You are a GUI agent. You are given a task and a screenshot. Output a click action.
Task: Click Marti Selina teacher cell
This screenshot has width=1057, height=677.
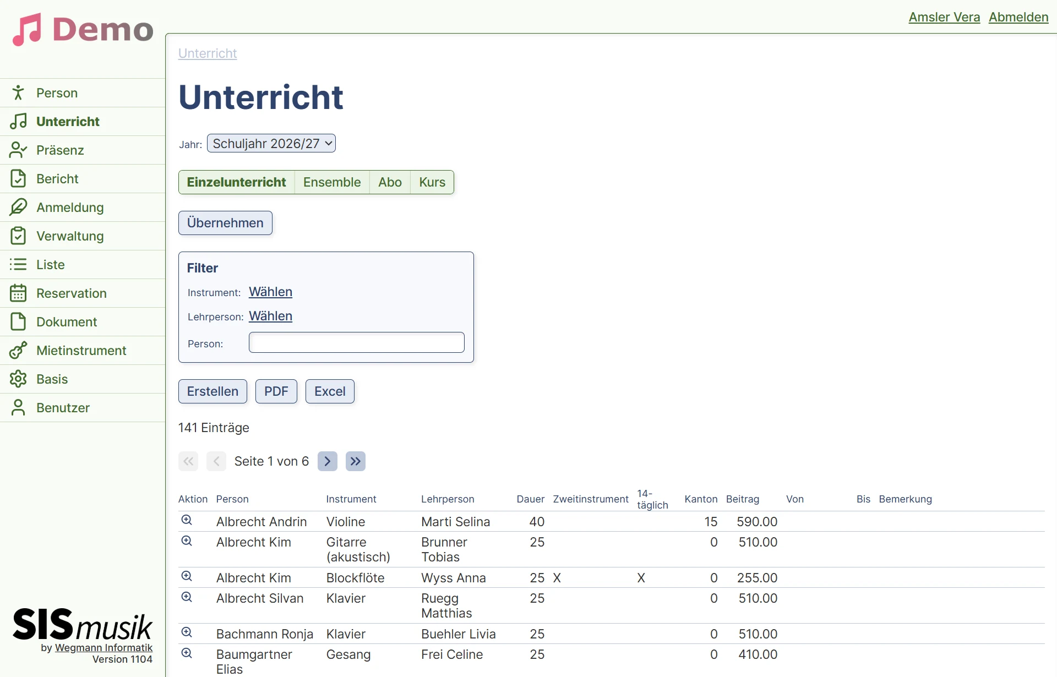tap(456, 522)
